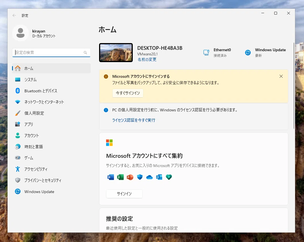Open 時刻と言語 settings category

51,147
